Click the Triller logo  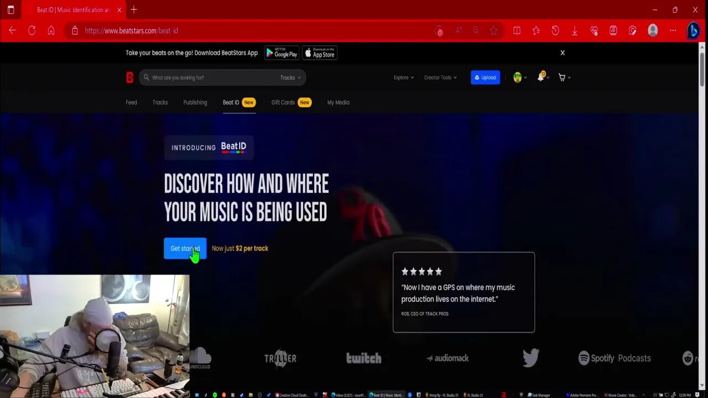(x=280, y=358)
